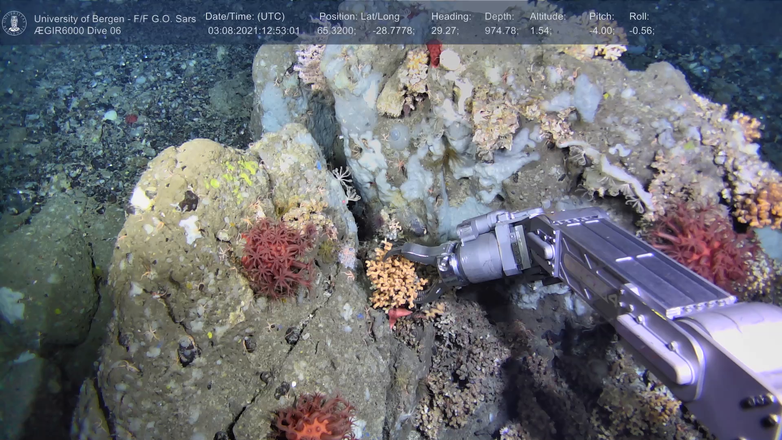Click the Altitude label
782x440 pixels.
click(x=548, y=17)
